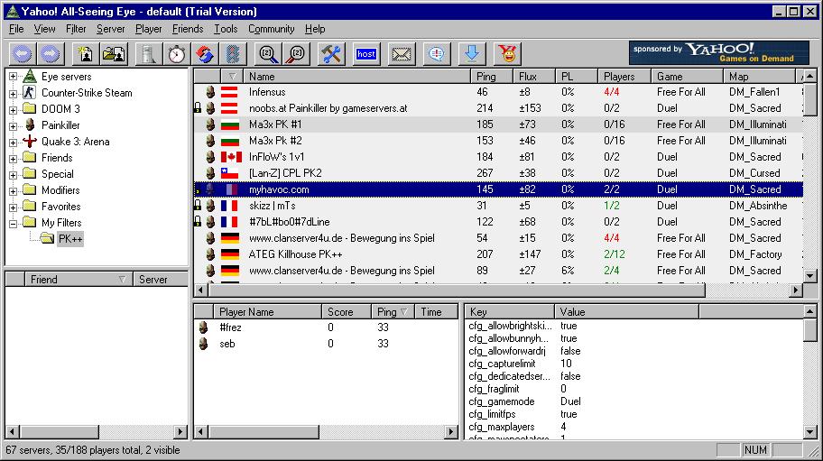
Task: Sort servers by Game column header
Action: [688, 77]
